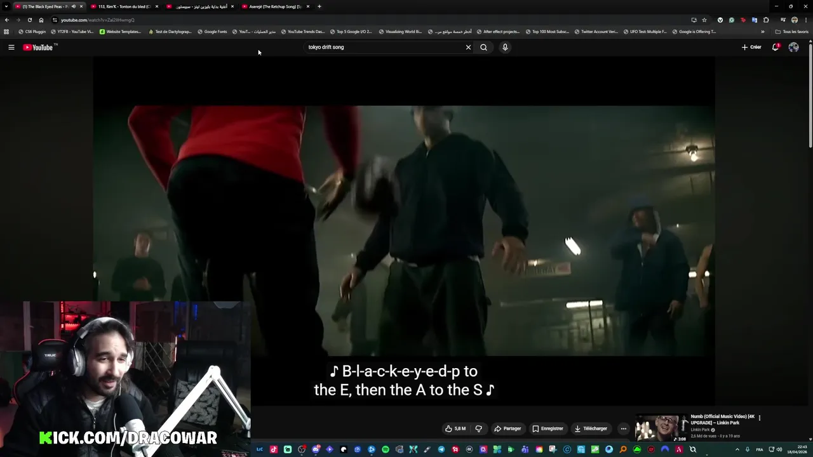The height and width of the screenshot is (457, 813).
Task: Open the Grammarly extension icon
Action: tap(732, 20)
